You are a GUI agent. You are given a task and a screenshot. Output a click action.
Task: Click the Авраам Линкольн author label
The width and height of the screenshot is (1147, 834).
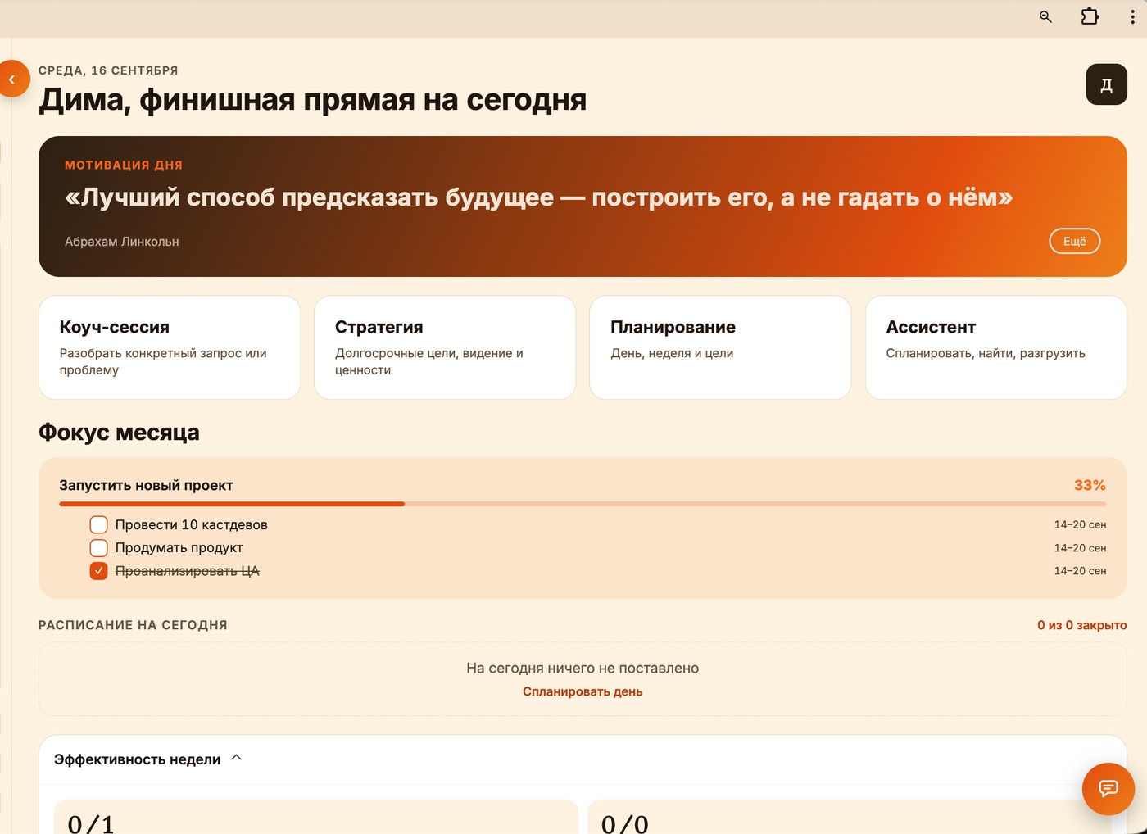click(x=122, y=242)
